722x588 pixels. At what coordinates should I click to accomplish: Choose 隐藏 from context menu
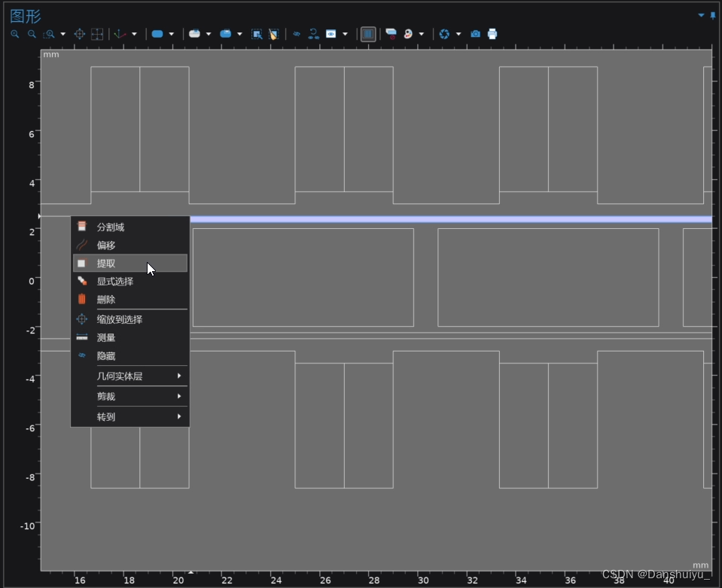(130, 356)
